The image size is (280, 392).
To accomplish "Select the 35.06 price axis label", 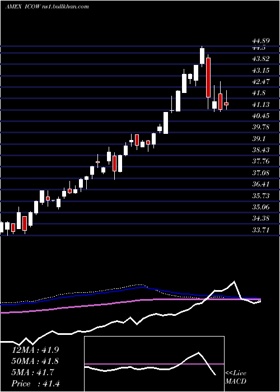I will pyautogui.click(x=260, y=207).
